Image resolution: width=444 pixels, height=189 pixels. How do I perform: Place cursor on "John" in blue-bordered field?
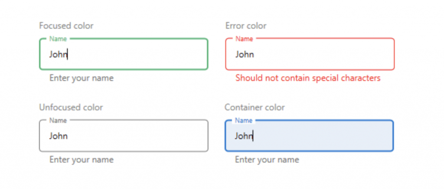point(243,136)
